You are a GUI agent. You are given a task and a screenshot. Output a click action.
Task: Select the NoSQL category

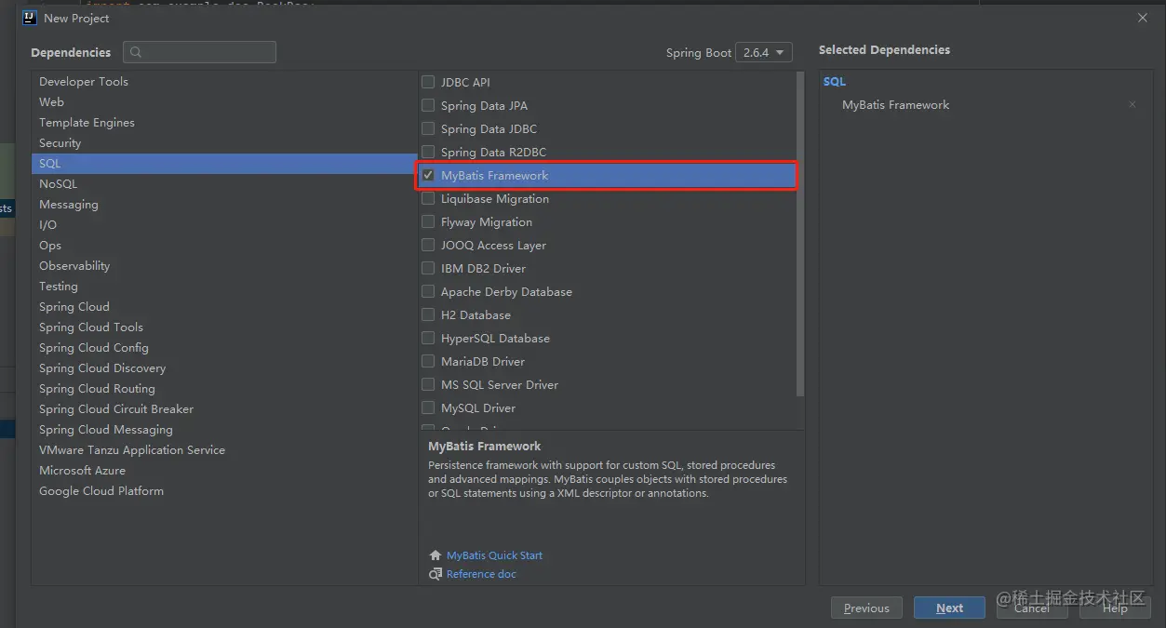click(59, 184)
